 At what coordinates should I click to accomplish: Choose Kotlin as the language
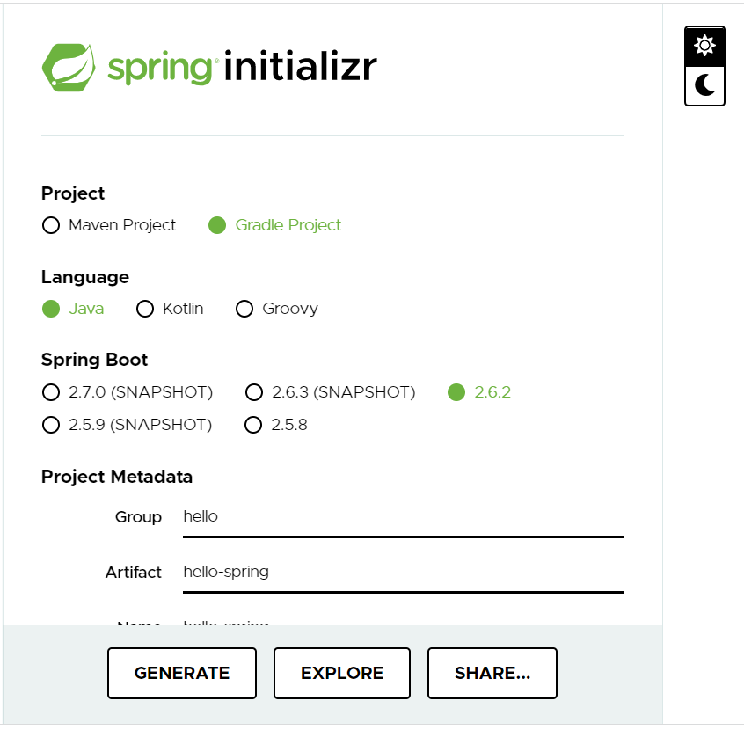click(x=145, y=310)
